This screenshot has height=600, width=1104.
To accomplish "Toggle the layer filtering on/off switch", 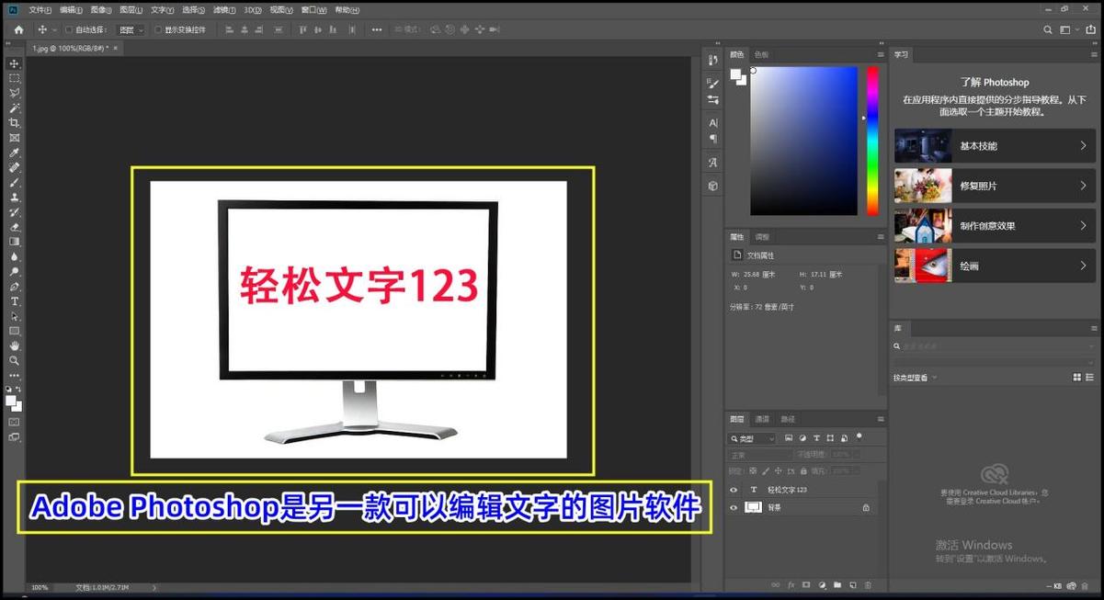I will 859,437.
